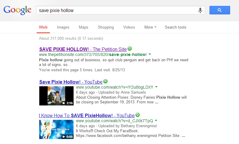Expand dropdown arrow next to IY2u8bgLDXY YouTube URL

pyautogui.click(x=156, y=87)
